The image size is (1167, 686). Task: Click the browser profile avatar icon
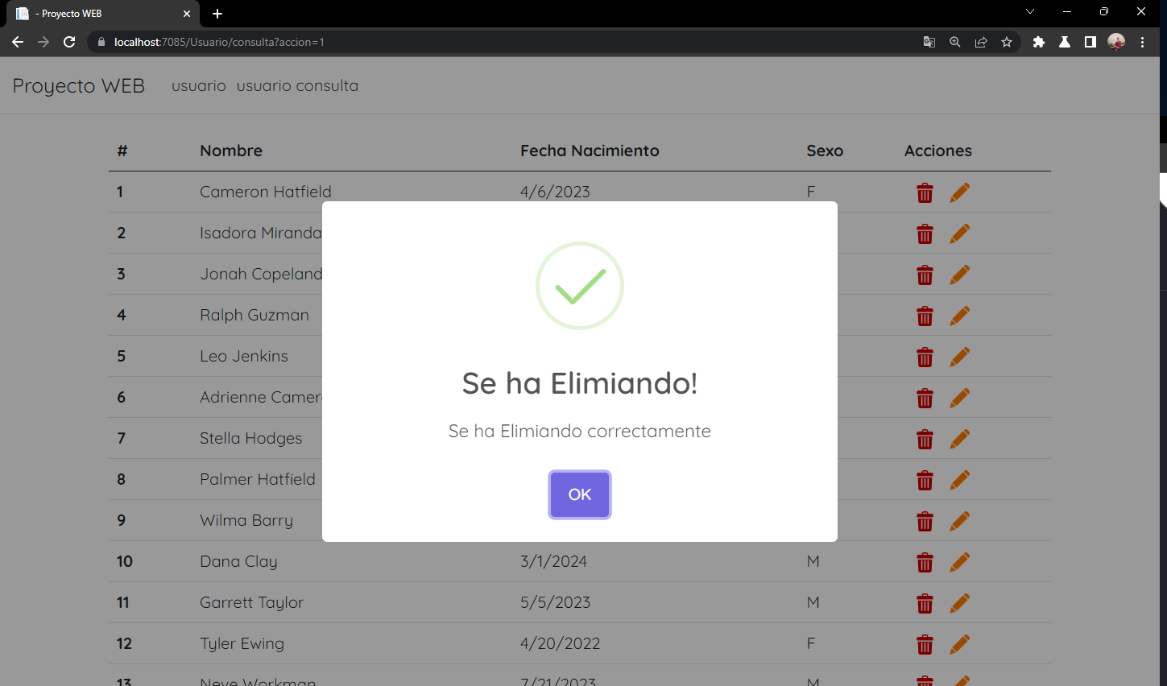tap(1116, 42)
